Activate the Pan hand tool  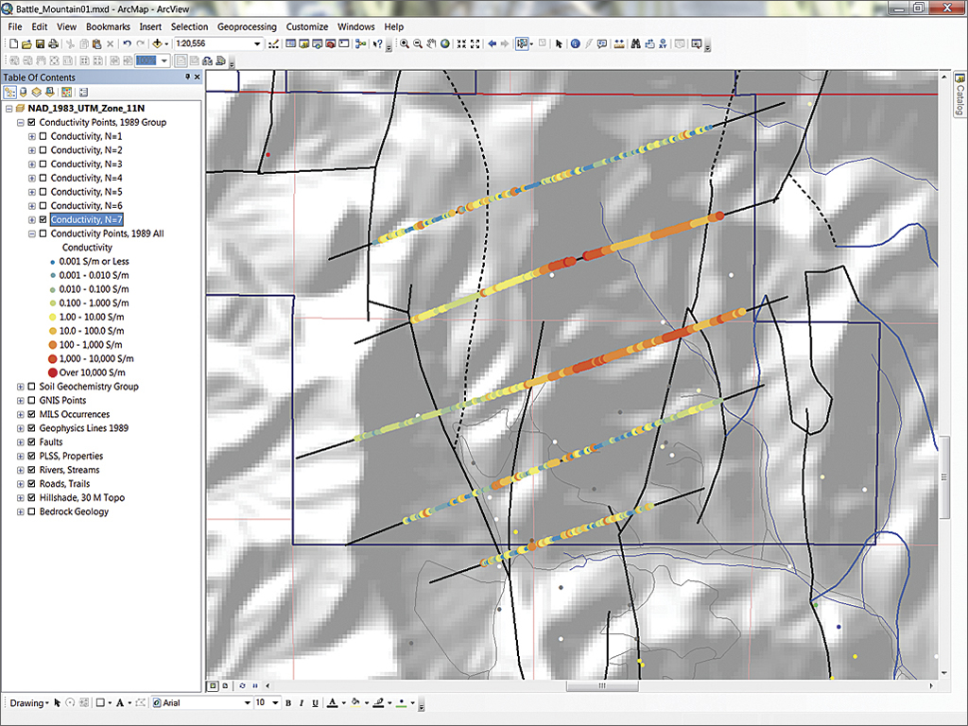(432, 43)
